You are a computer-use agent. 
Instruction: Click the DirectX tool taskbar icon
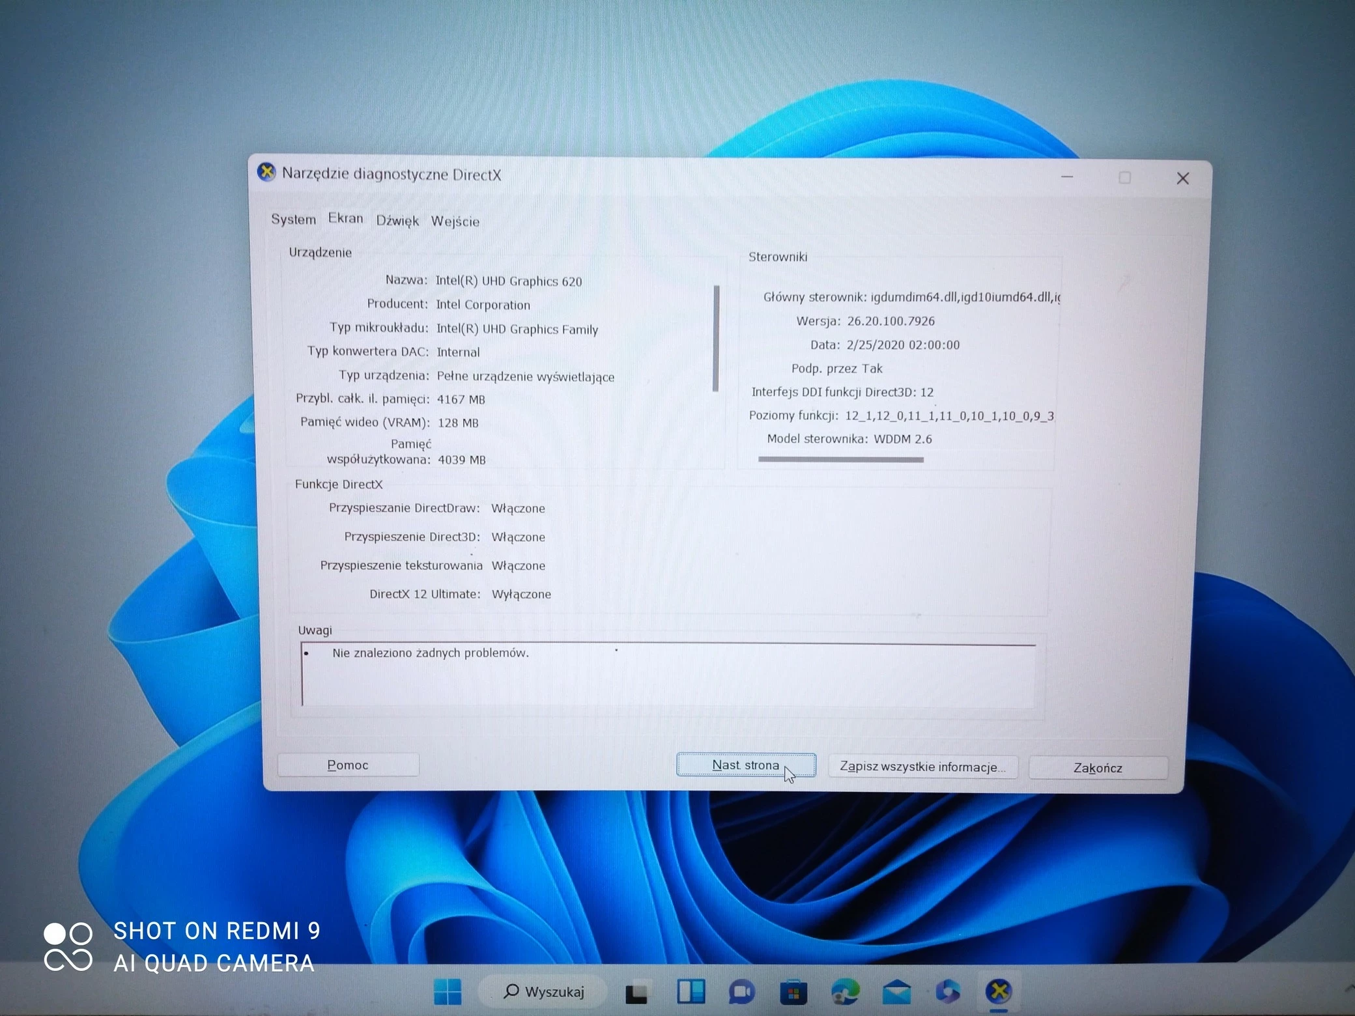pos(999,992)
